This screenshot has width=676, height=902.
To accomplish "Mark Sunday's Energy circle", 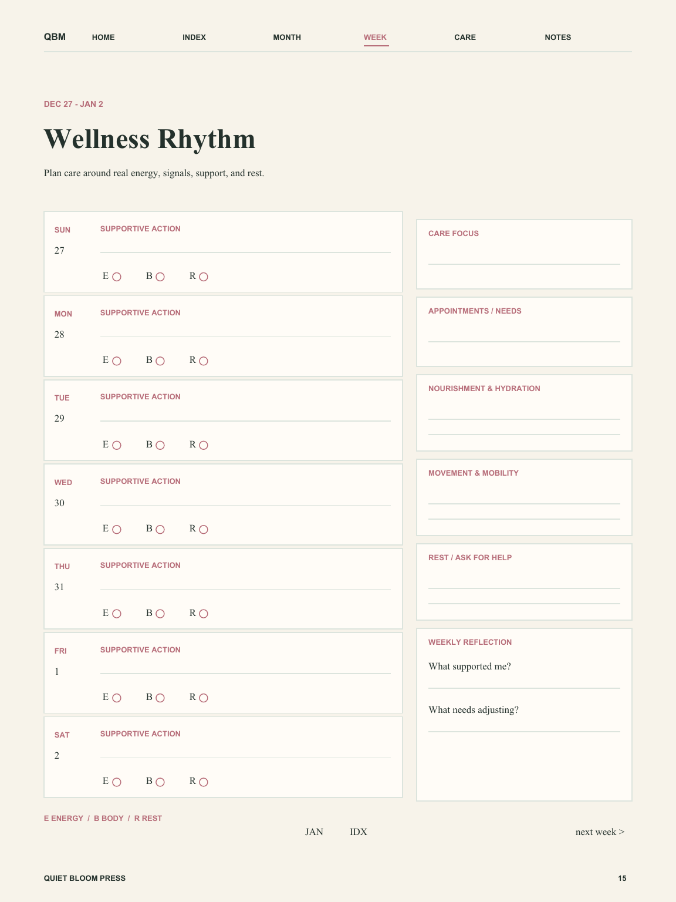I will click(117, 277).
